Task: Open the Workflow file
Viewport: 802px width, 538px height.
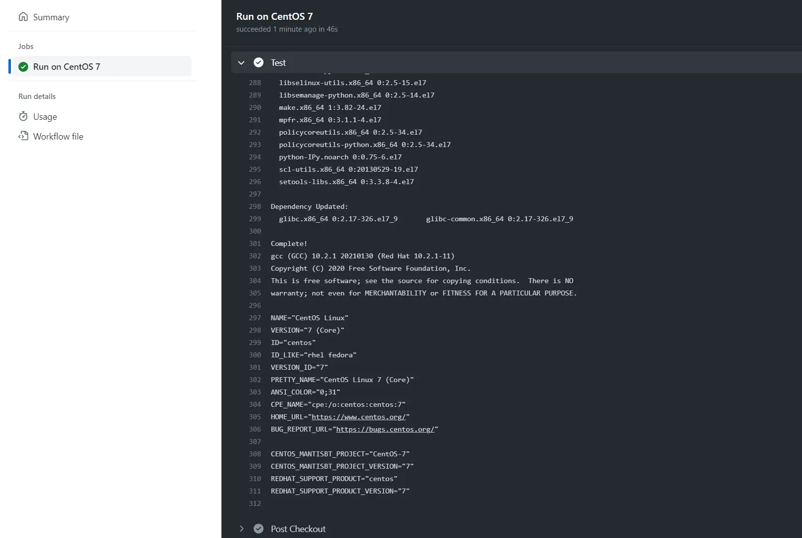Action: (x=58, y=137)
